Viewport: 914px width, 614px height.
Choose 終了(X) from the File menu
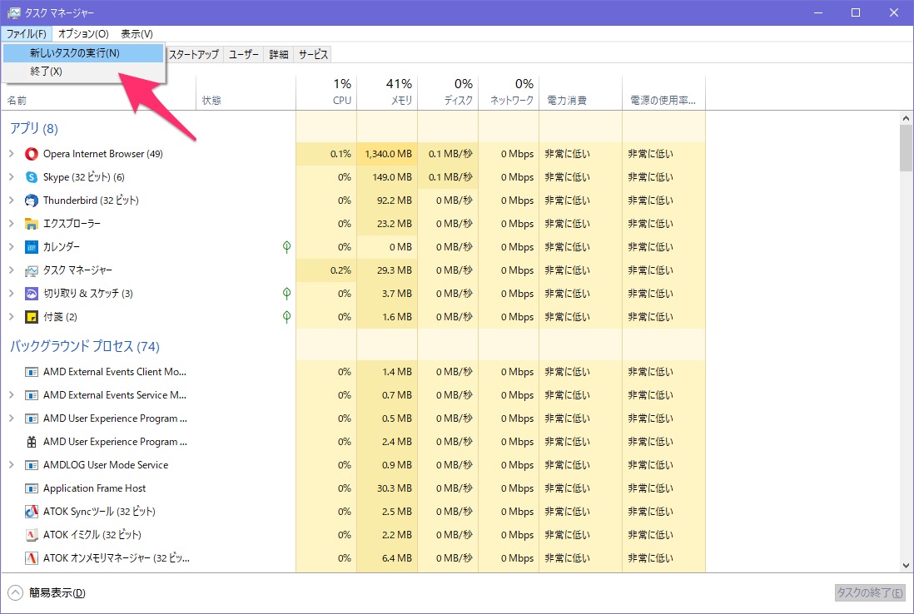(x=83, y=71)
